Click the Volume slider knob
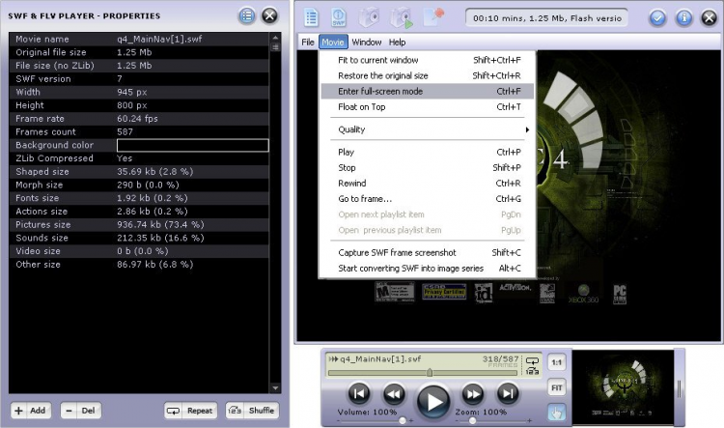Viewport: 724px width, 428px height. [403, 420]
